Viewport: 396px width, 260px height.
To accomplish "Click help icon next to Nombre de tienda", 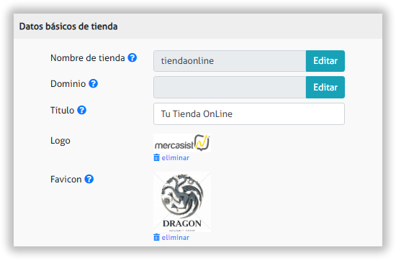I will click(x=132, y=57).
